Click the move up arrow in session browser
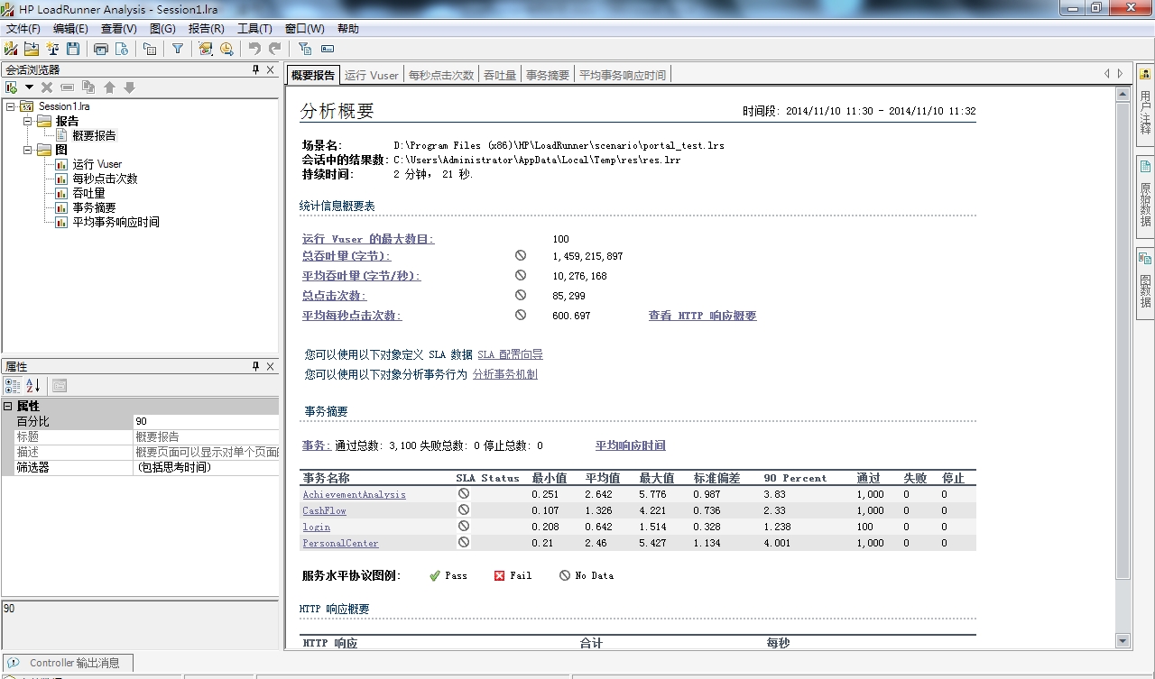Image resolution: width=1155 pixels, height=679 pixels. coord(109,87)
